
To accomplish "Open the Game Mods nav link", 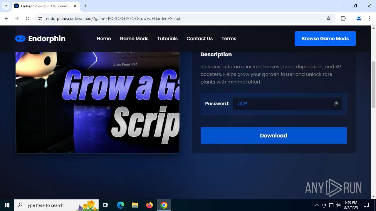I will point(134,39).
